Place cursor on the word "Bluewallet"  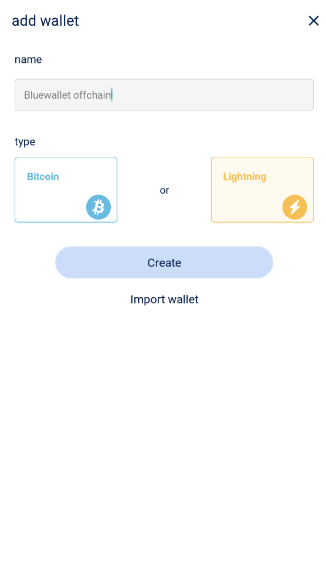point(47,95)
